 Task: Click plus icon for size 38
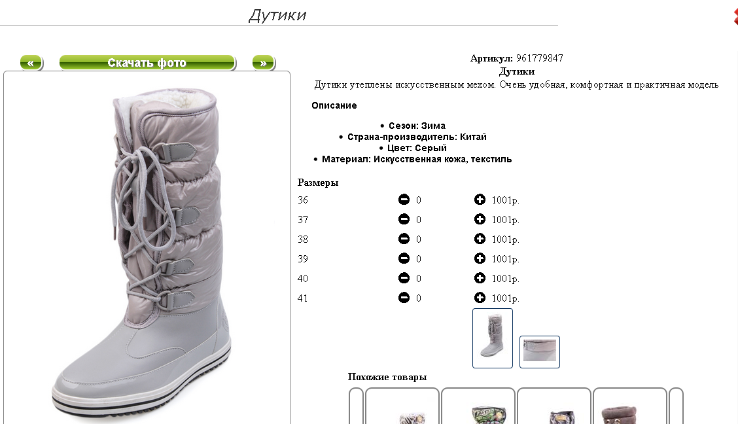pyautogui.click(x=480, y=239)
